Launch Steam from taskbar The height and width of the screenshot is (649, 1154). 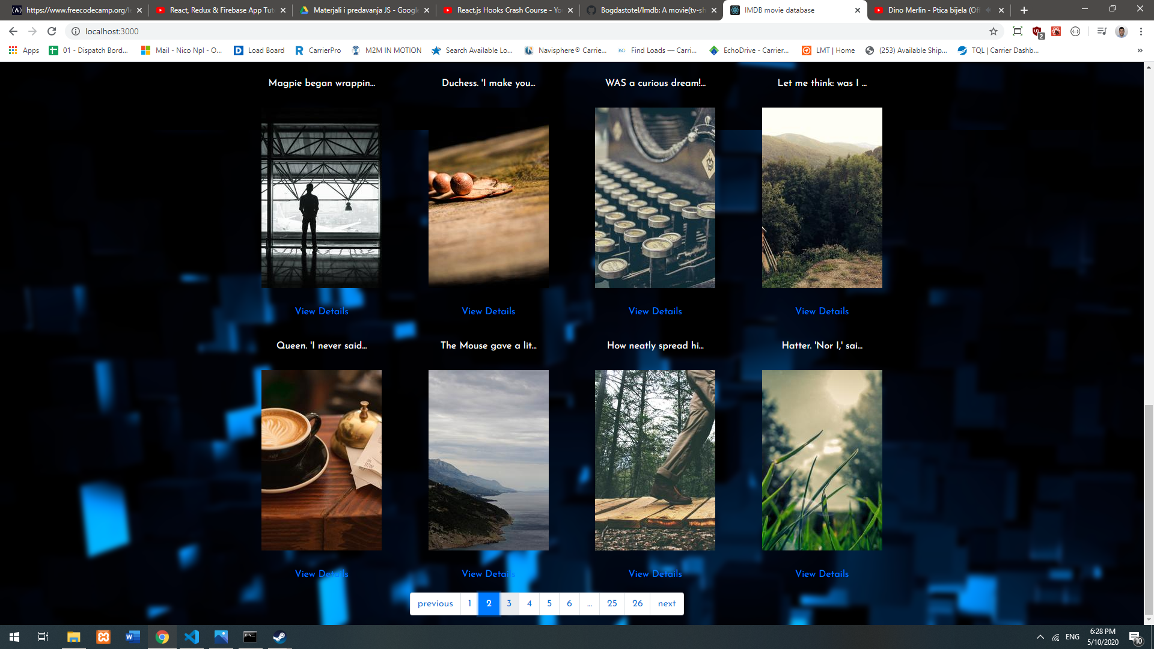[279, 637]
